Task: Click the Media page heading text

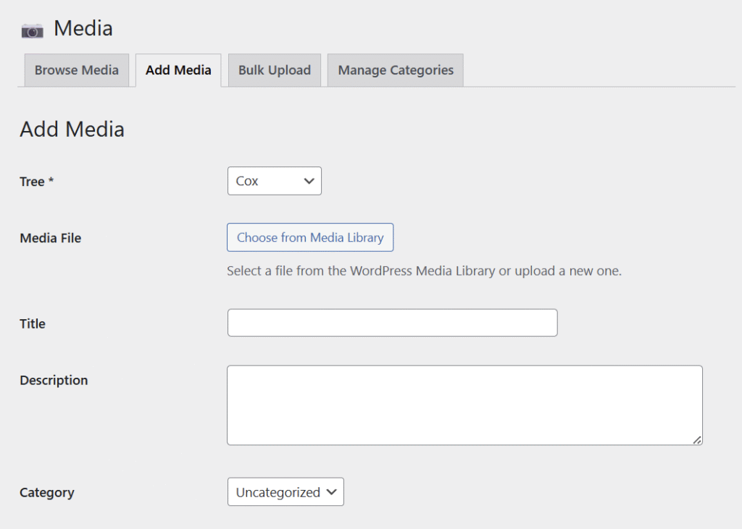Action: point(83,28)
